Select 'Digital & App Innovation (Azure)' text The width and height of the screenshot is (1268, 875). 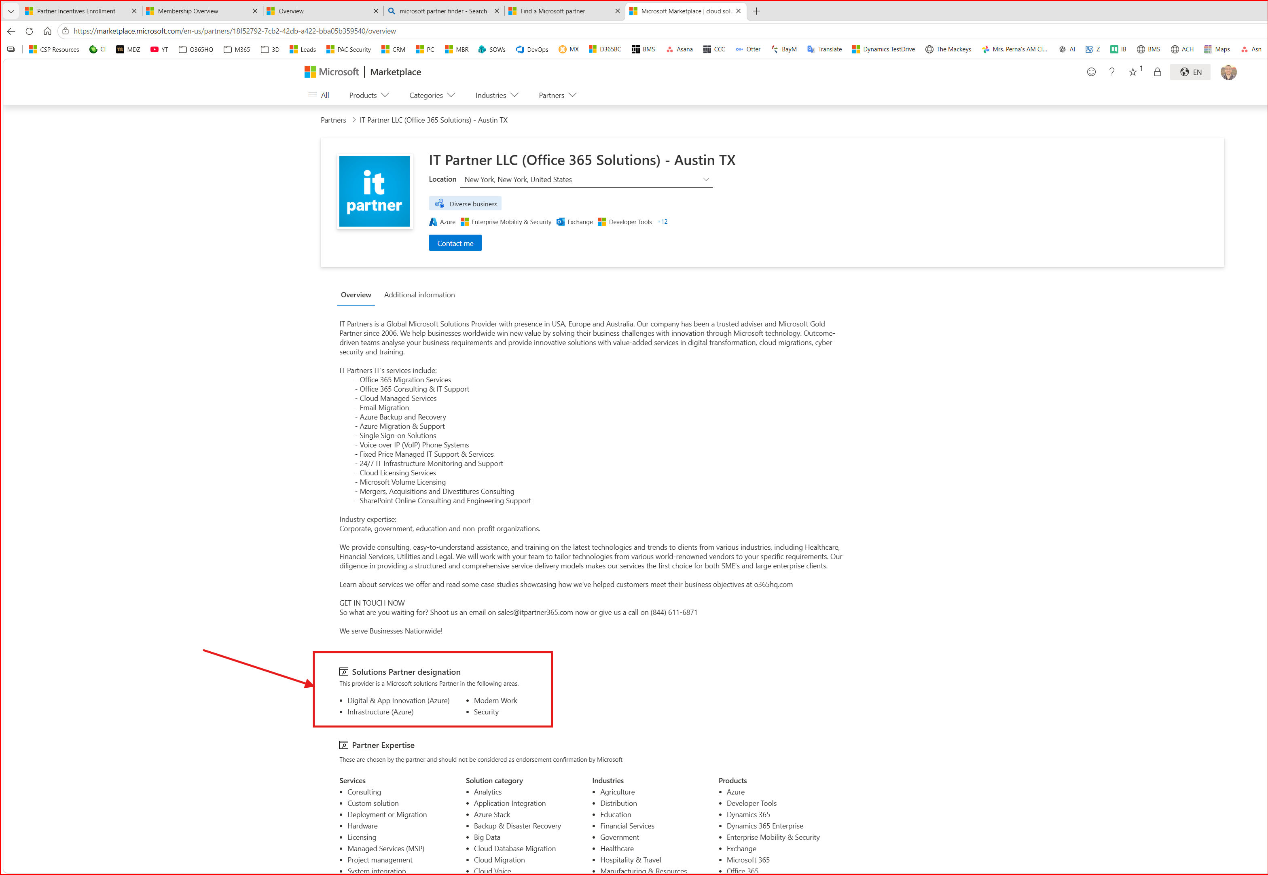(x=398, y=701)
